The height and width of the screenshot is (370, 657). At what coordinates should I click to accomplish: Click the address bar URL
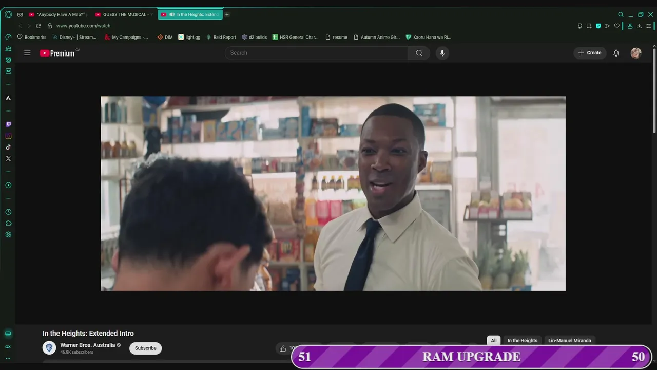point(83,26)
